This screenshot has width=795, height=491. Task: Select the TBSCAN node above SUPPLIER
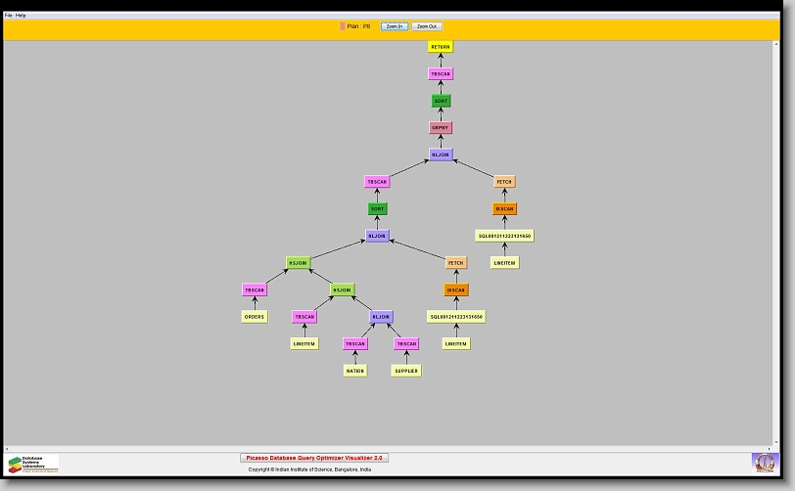(406, 344)
